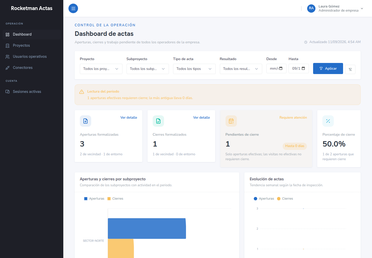Open the Subproyecto dropdown filter
372x258 pixels.
point(148,69)
